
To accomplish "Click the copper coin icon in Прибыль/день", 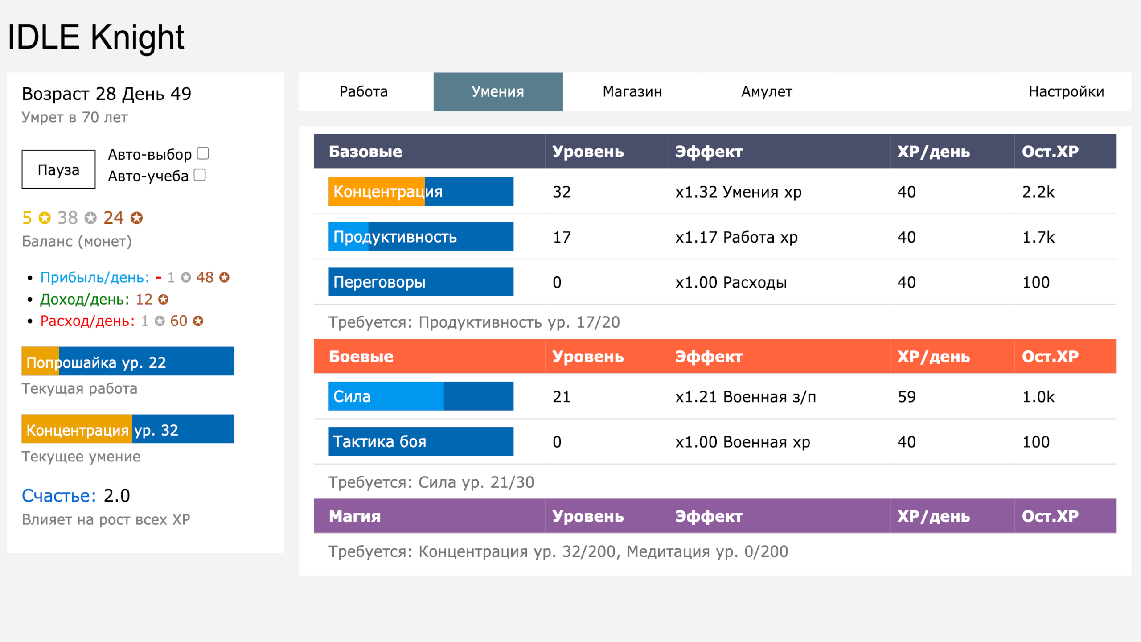I will pos(224,278).
